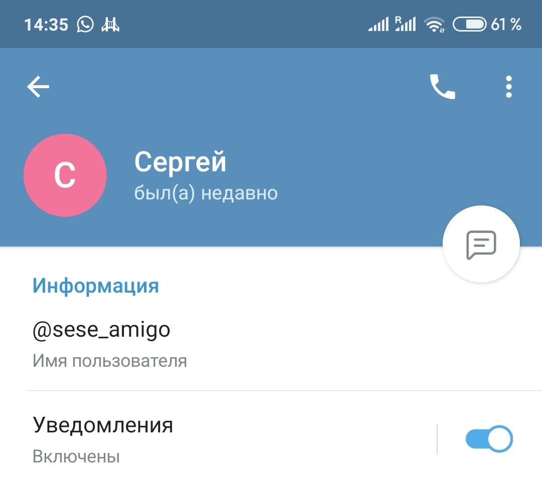Screen dimensions: 542x487
Task: Open chat via the message bubble button
Action: click(481, 245)
